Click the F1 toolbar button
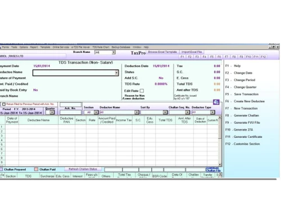281x211 pixels. [x=182, y=57]
